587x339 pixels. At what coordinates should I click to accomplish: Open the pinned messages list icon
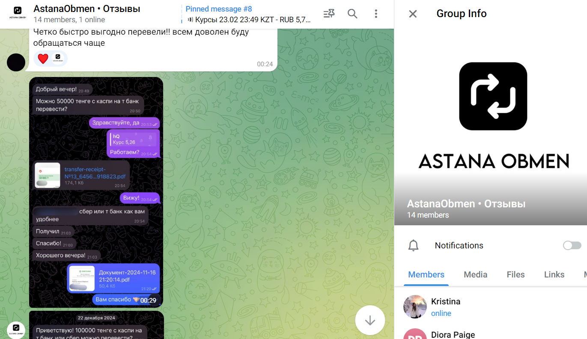click(329, 14)
